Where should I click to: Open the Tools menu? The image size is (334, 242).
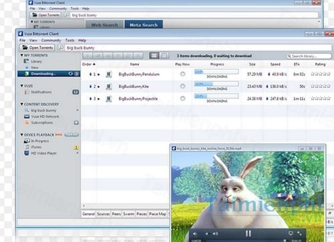click(69, 40)
